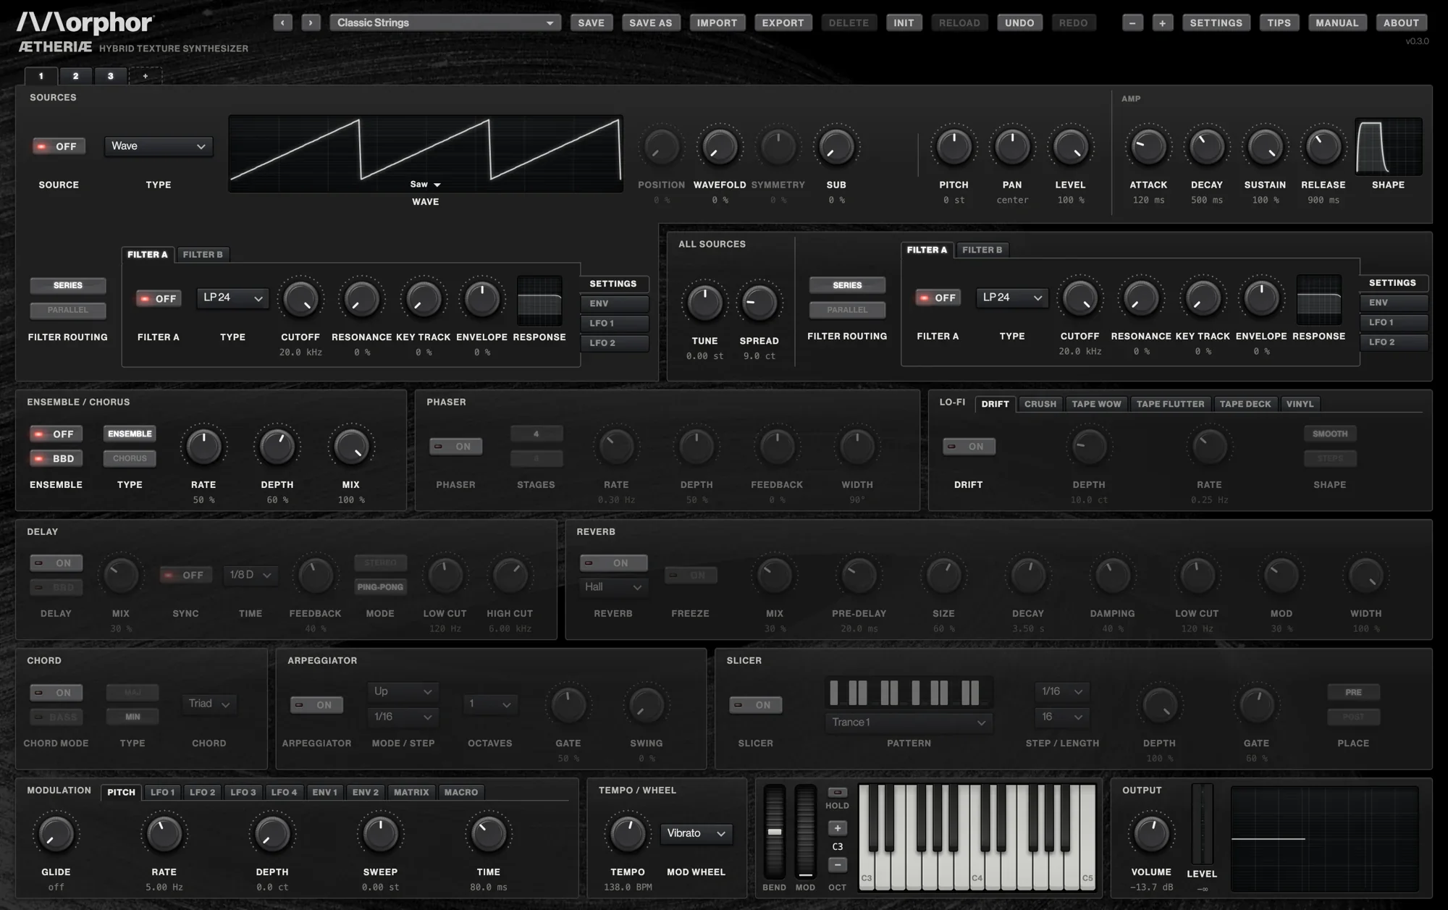Click the EXPORT button
This screenshot has width=1448, height=910.
point(783,22)
